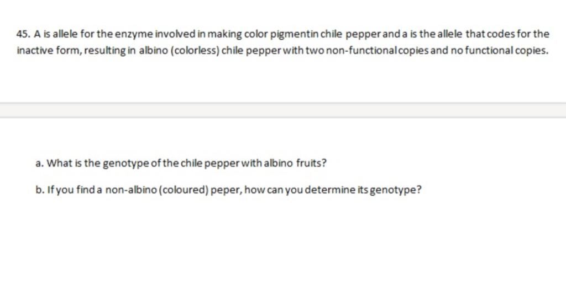Viewport: 566px width, 307px height.
Task: Click the "a." sub-question label
Action: point(40,163)
